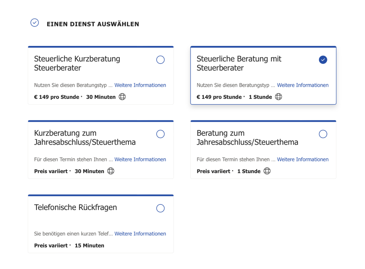This screenshot has width=365, height=269.
Task: Click the globe icon beside 30 Minuten on Kurzberatung zum Jahresabschluss
Action: (x=110, y=171)
